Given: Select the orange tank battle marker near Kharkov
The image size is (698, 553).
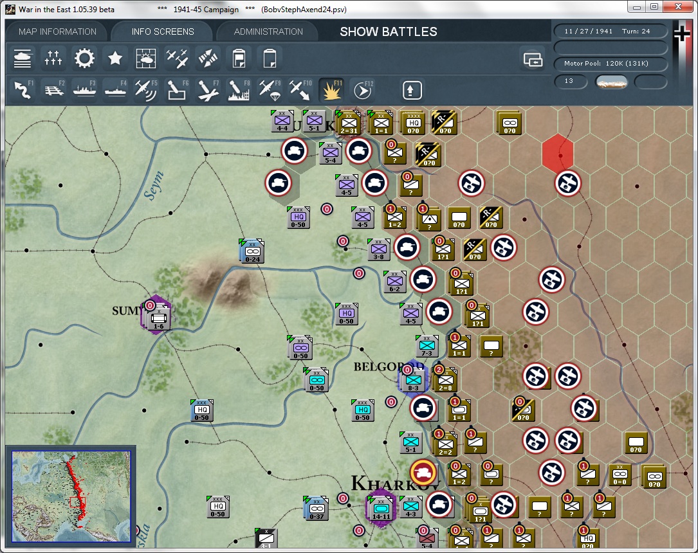Looking at the screenshot, I should pyautogui.click(x=423, y=473).
